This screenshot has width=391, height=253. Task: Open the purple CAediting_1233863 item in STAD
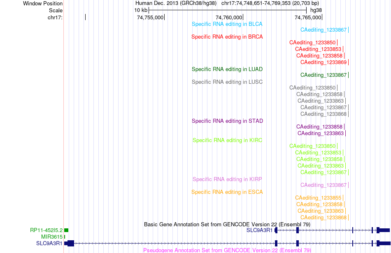321,133
